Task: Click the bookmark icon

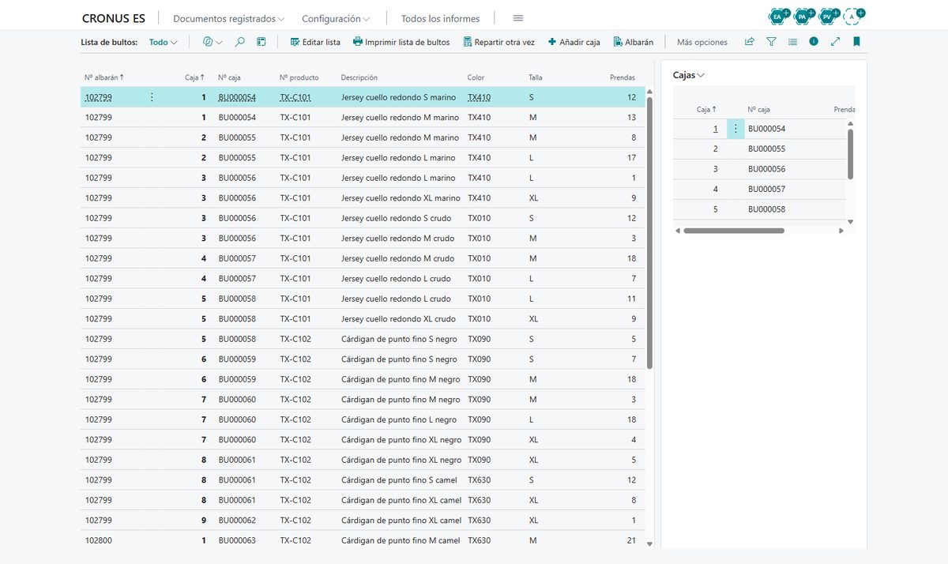Action: pos(856,42)
